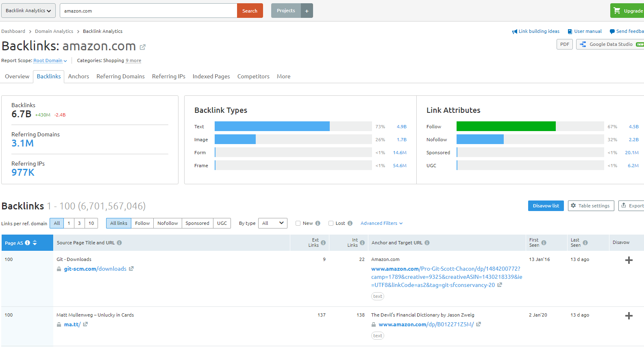Click the domain search input field
This screenshot has width=644, height=347.
tap(148, 11)
